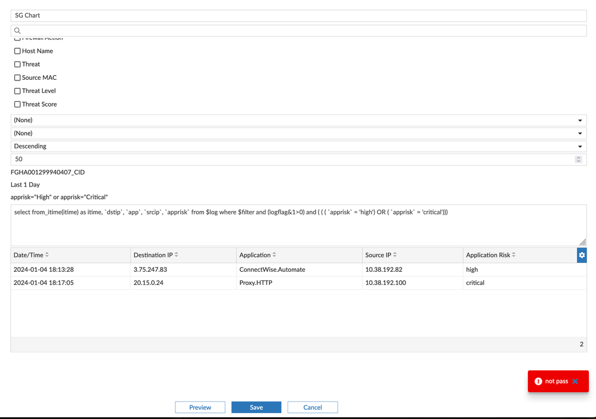596x419 pixels.
Task: Click the Save button
Action: click(x=256, y=407)
